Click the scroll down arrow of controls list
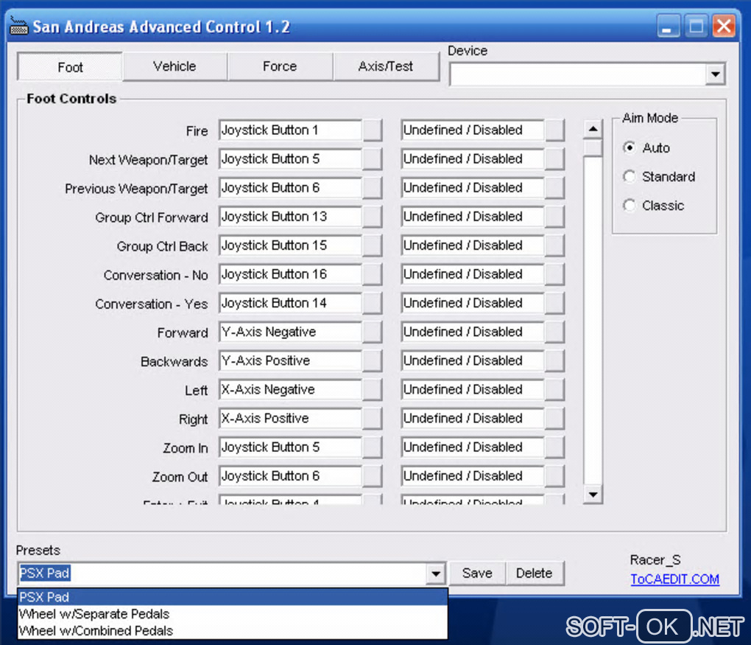The width and height of the screenshot is (751, 645). (593, 495)
